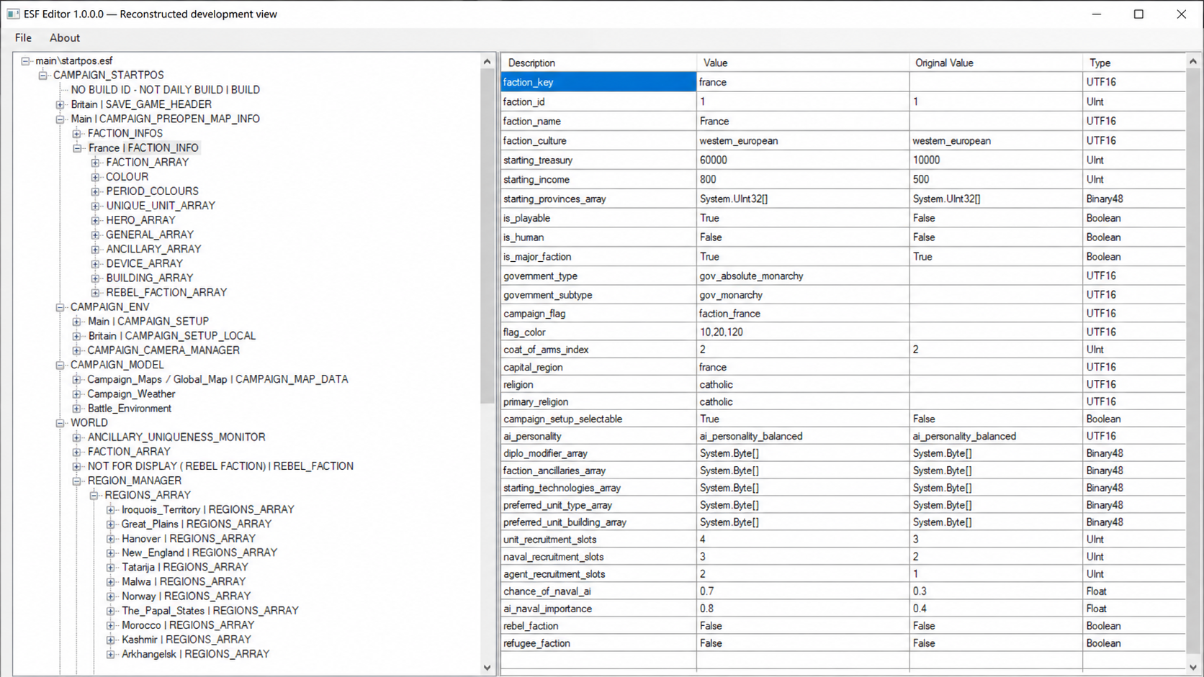Expand the PERIOD_COLOURS node

click(x=95, y=191)
